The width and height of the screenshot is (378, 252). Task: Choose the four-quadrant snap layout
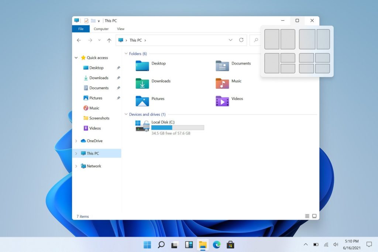pos(315,63)
